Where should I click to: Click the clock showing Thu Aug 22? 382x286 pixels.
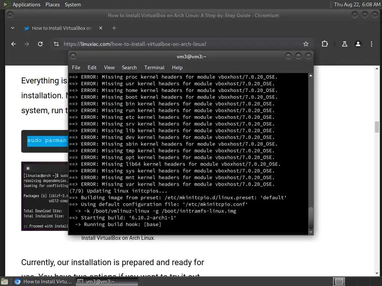click(x=357, y=4)
